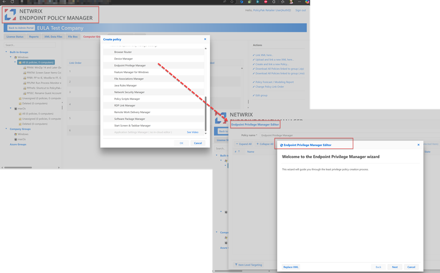
Task: Click the Windows folder icon under Built-In Groups
Action: click(16, 57)
